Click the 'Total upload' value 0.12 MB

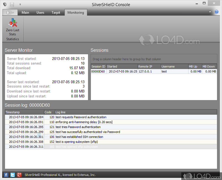pyautogui.click(x=78, y=73)
